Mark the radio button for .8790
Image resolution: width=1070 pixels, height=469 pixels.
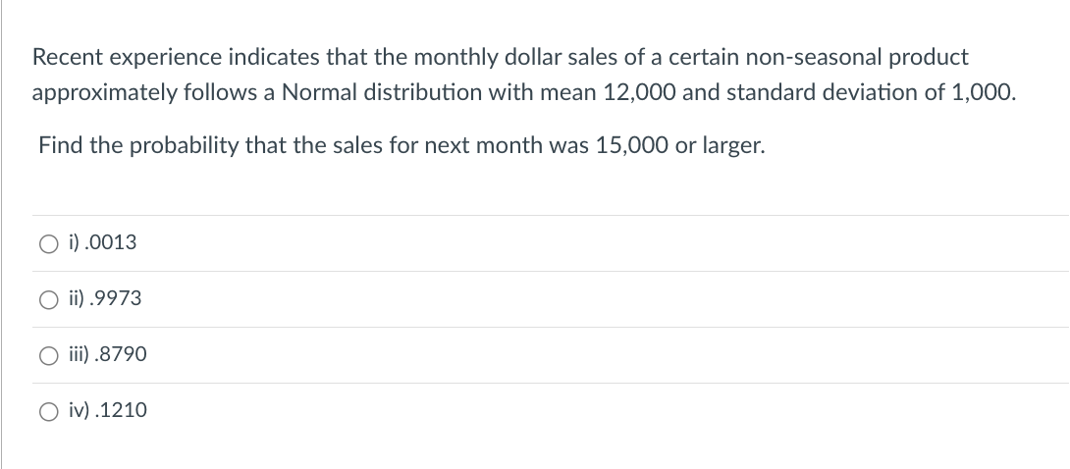tap(48, 355)
